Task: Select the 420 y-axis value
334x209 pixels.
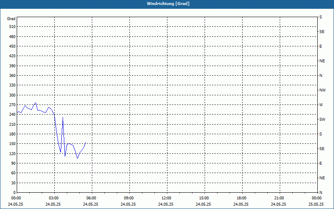Action: coord(13,56)
